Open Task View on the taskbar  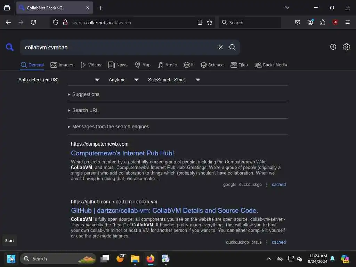(105, 259)
